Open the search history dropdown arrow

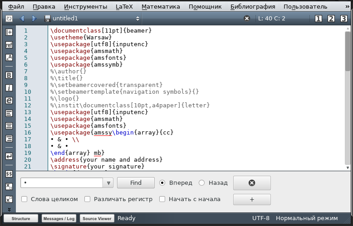[108, 183]
